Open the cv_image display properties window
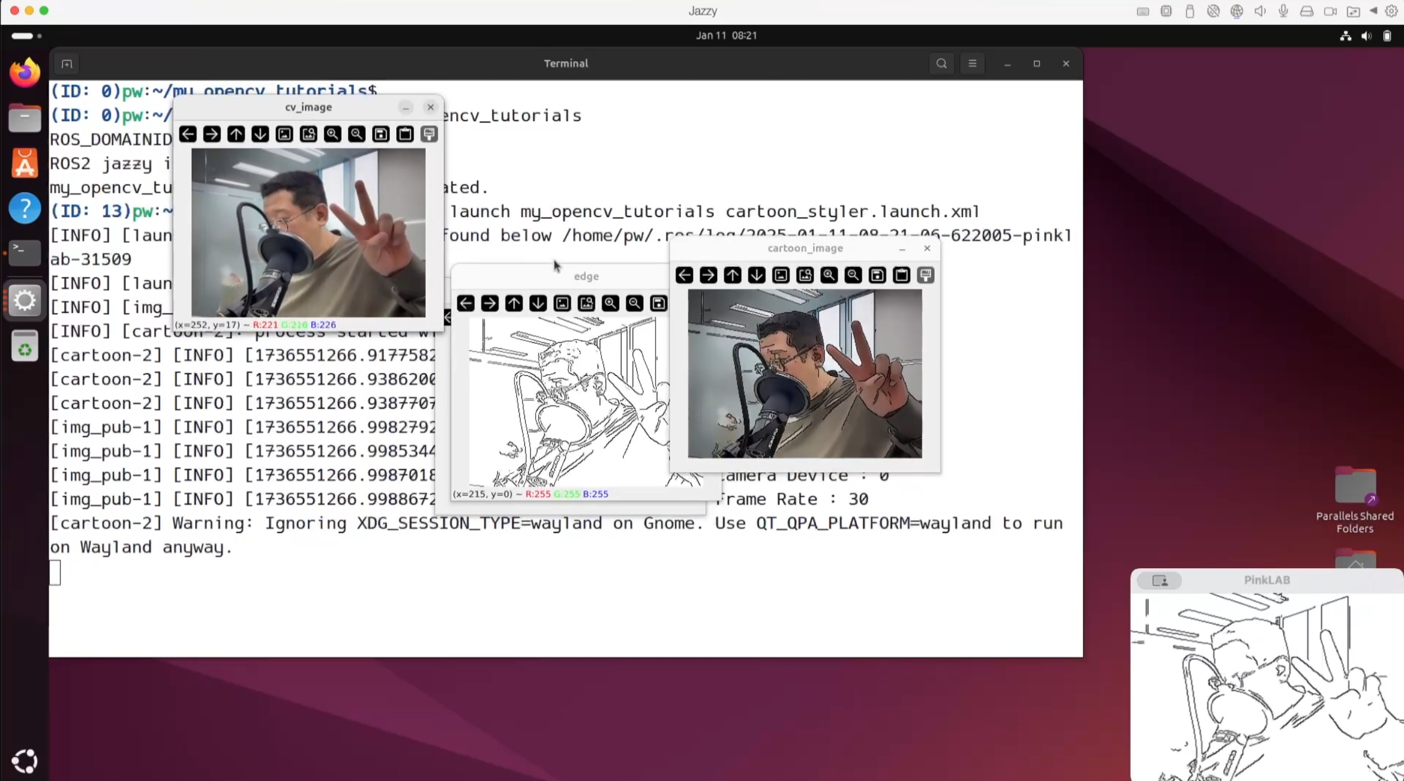1404x781 pixels. [x=429, y=134]
